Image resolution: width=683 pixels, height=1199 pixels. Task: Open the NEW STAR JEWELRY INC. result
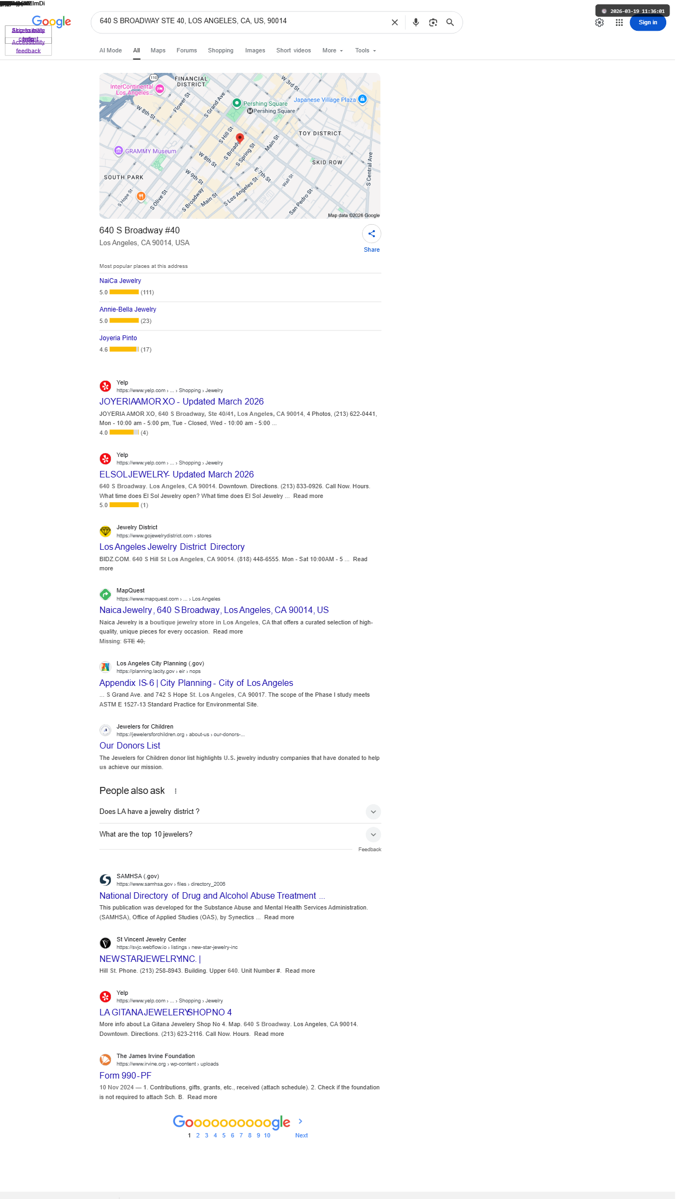tap(150, 959)
